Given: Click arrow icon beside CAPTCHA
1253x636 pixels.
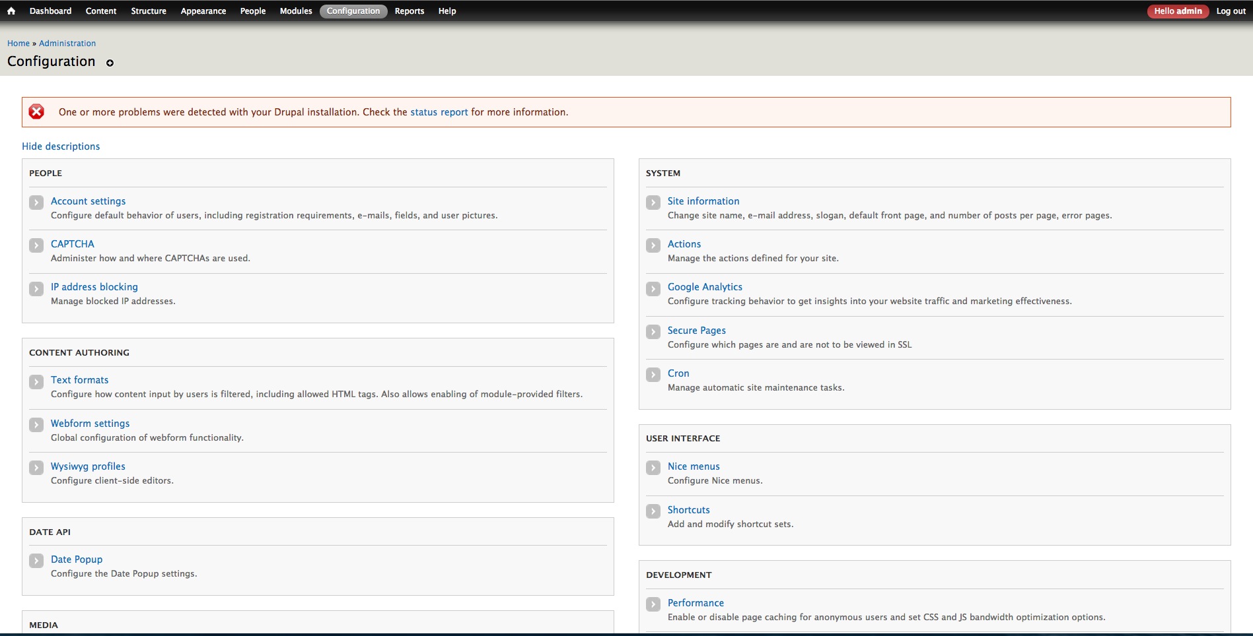Looking at the screenshot, I should click(x=36, y=245).
